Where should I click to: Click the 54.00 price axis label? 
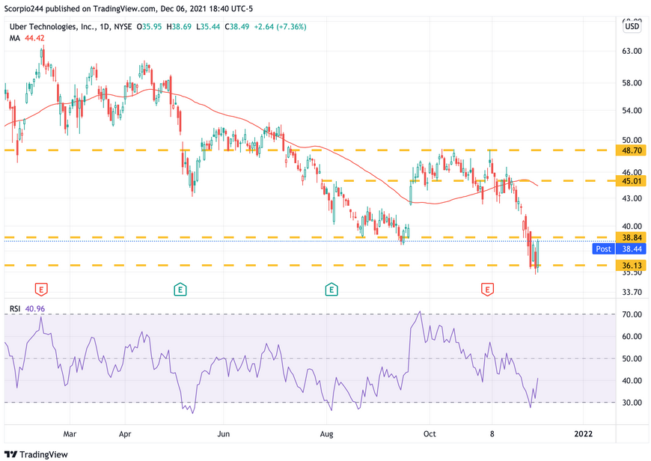coord(632,111)
